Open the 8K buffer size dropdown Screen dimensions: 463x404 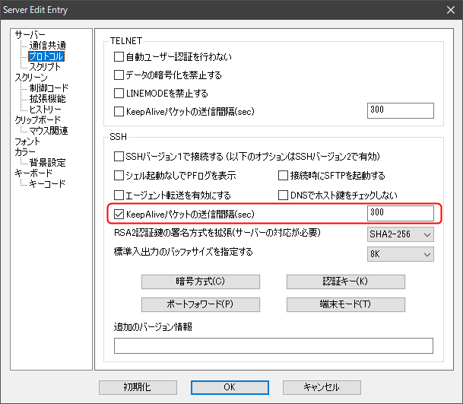401,254
